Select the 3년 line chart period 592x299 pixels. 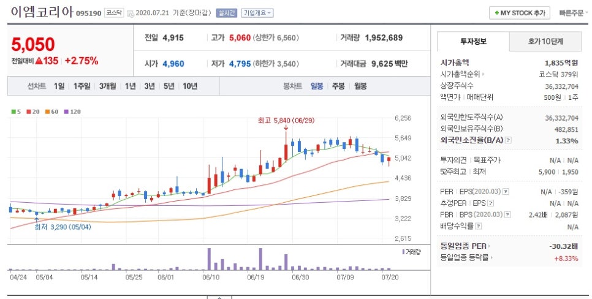point(150,86)
